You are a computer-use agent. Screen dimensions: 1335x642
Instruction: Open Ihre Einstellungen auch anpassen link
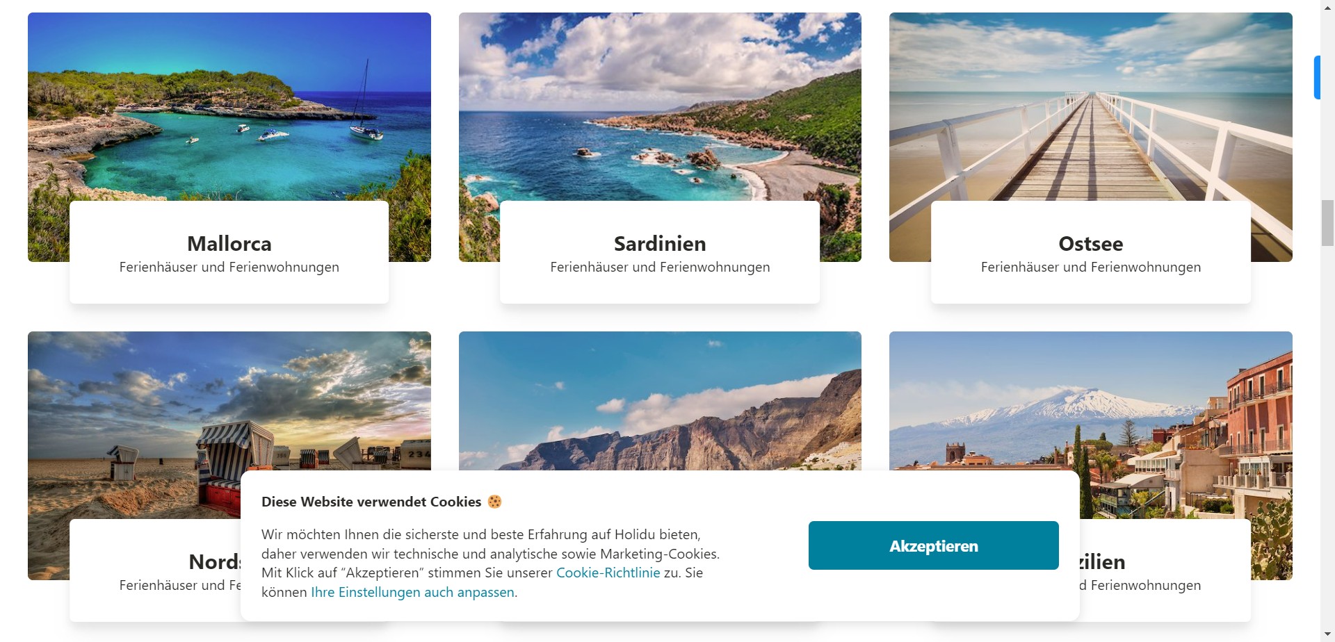click(x=412, y=592)
